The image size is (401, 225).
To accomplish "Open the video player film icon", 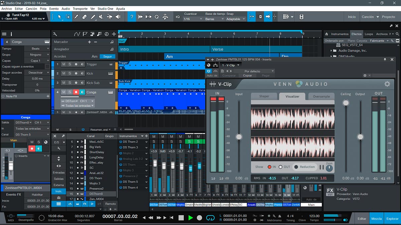I will tap(301, 17).
